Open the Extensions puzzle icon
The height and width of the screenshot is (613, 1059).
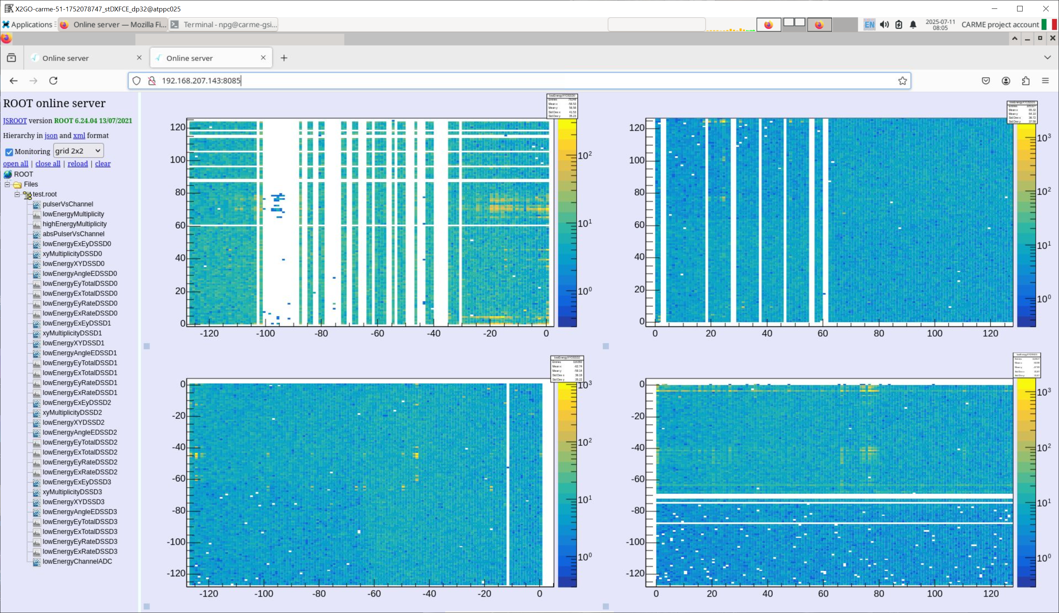[1026, 81]
